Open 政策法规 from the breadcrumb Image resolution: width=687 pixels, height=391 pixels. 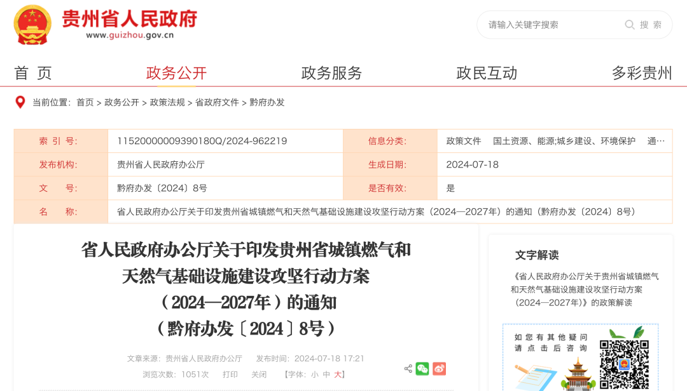pos(169,102)
